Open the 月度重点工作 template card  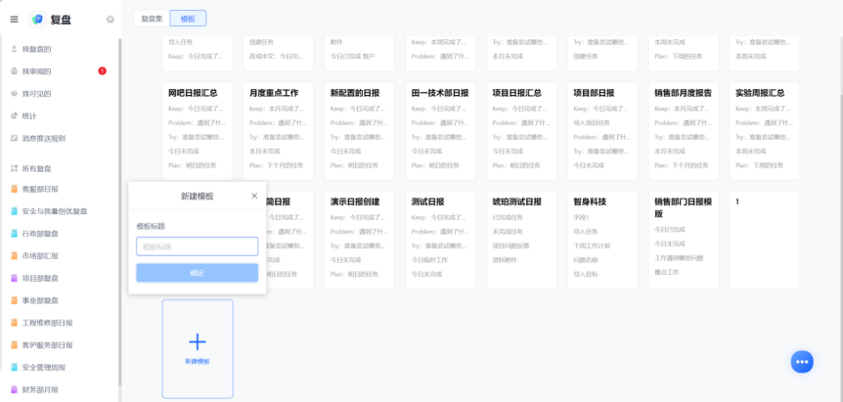pyautogui.click(x=279, y=131)
